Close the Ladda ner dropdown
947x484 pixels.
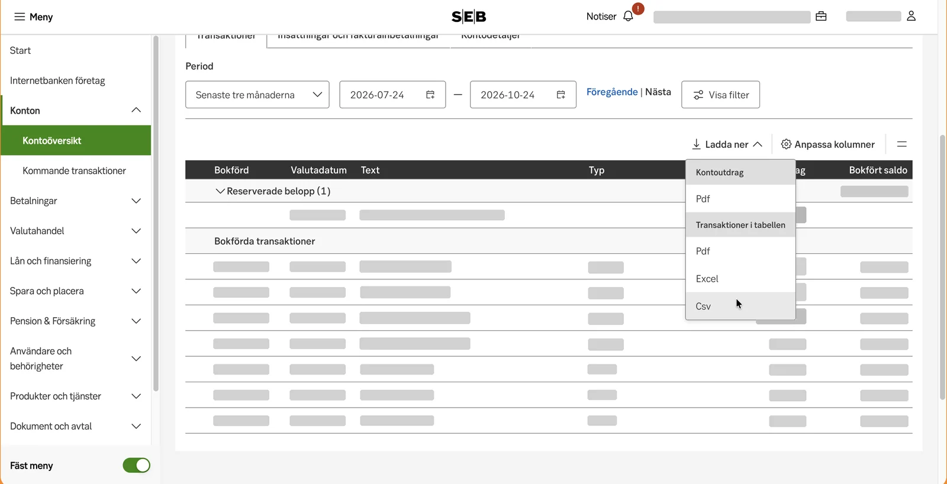click(727, 144)
